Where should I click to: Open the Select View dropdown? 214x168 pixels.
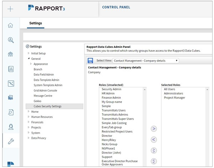[x=146, y=60]
